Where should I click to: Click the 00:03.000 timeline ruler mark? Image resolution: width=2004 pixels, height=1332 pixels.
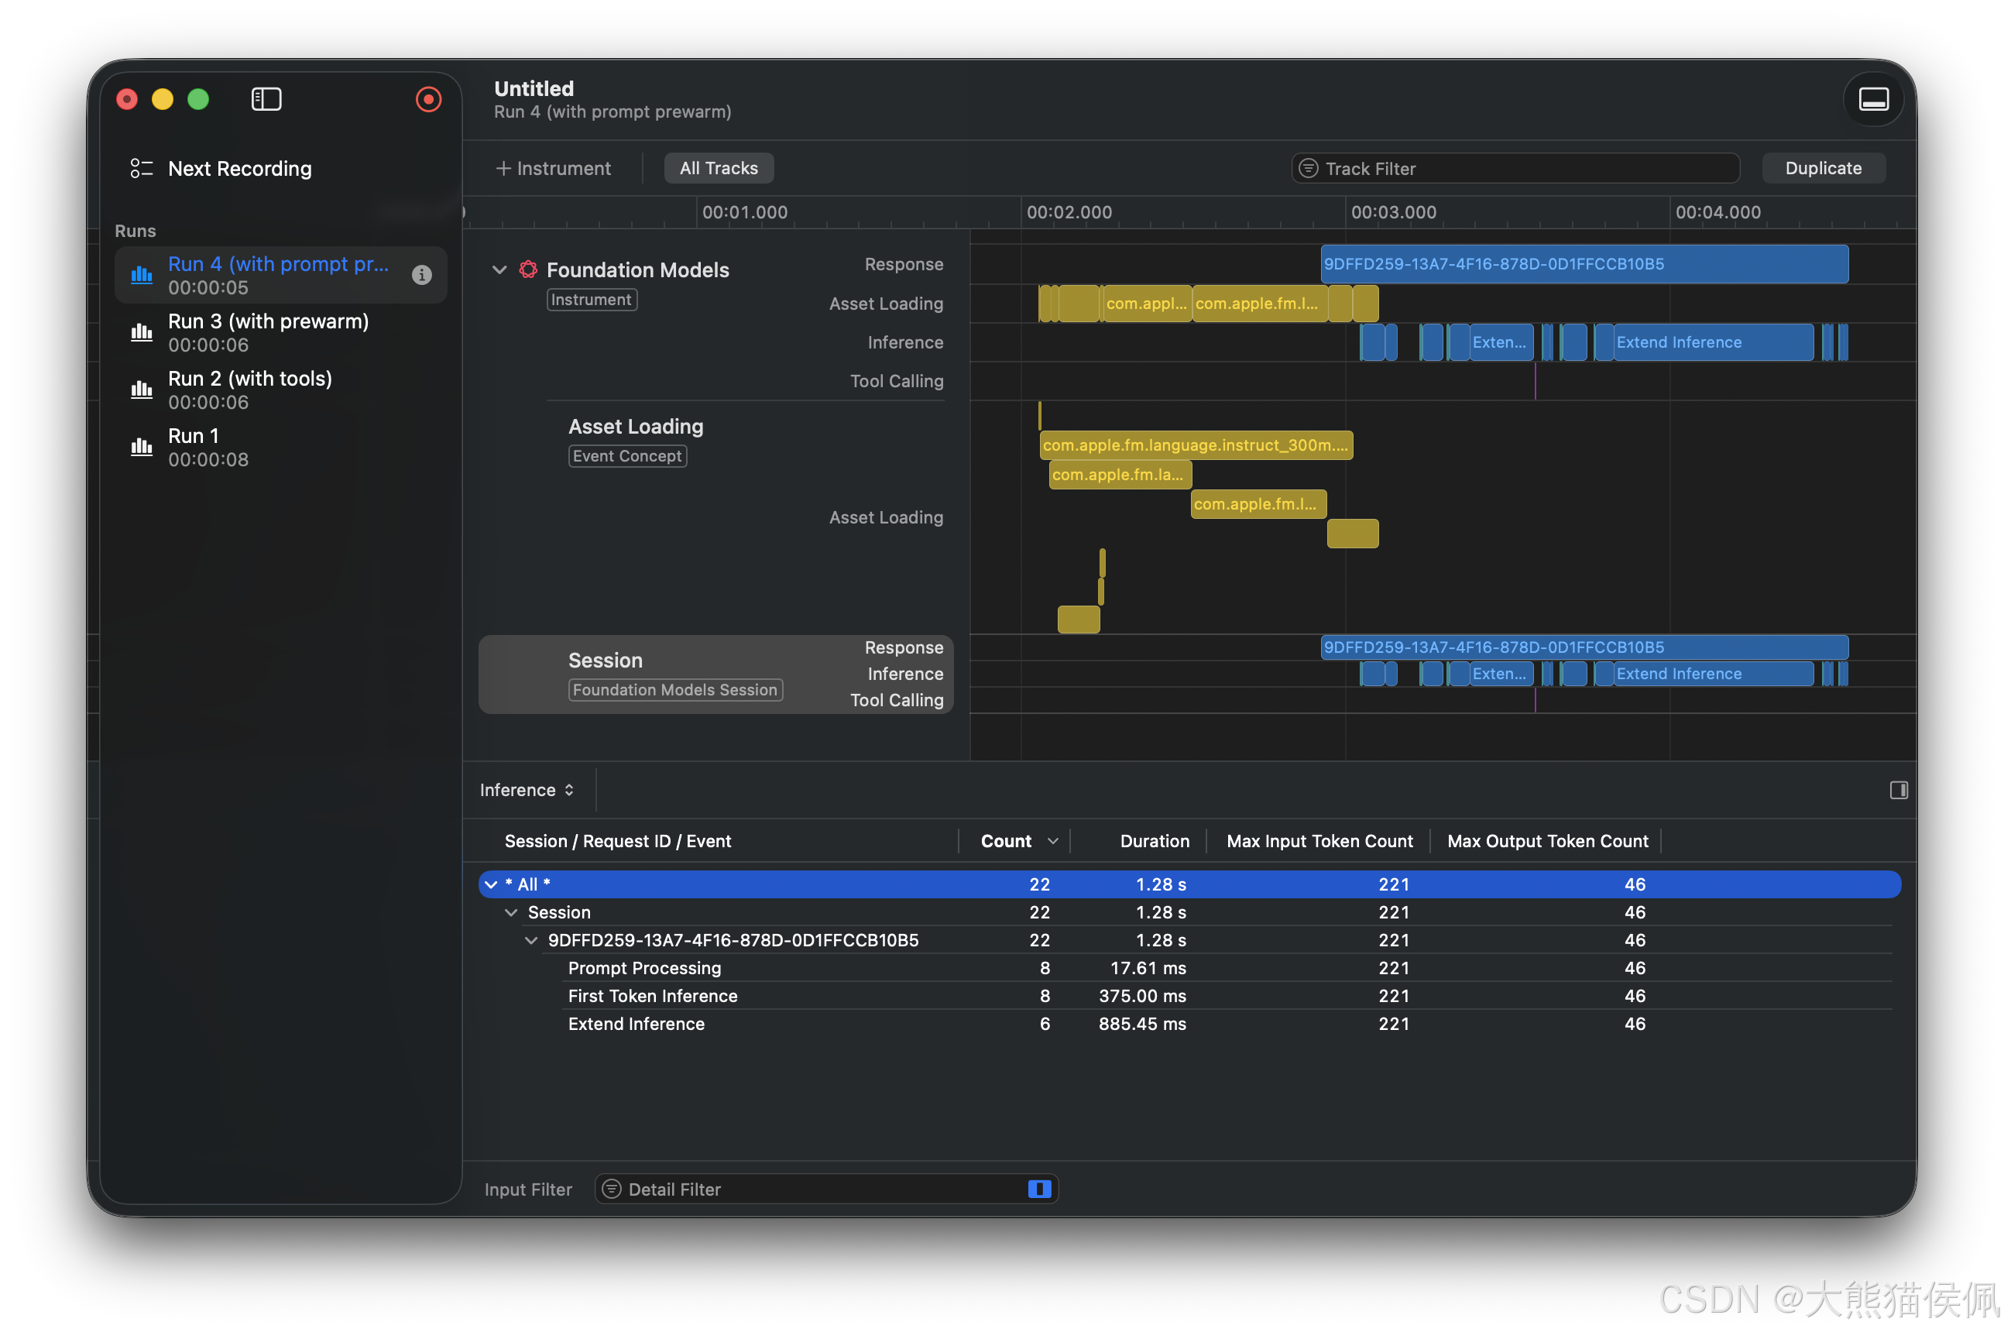pyautogui.click(x=1392, y=212)
